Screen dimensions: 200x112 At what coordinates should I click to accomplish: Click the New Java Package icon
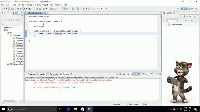40,9
